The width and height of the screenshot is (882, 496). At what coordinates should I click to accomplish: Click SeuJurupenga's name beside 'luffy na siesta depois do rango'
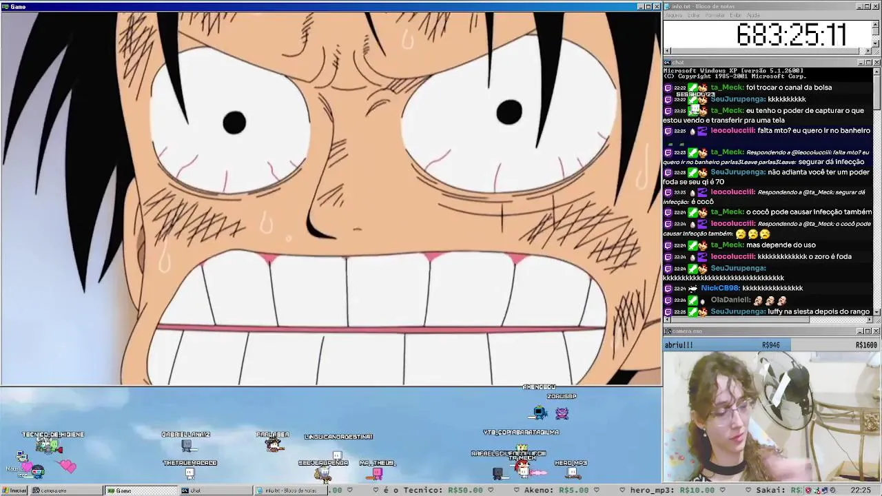(737, 312)
